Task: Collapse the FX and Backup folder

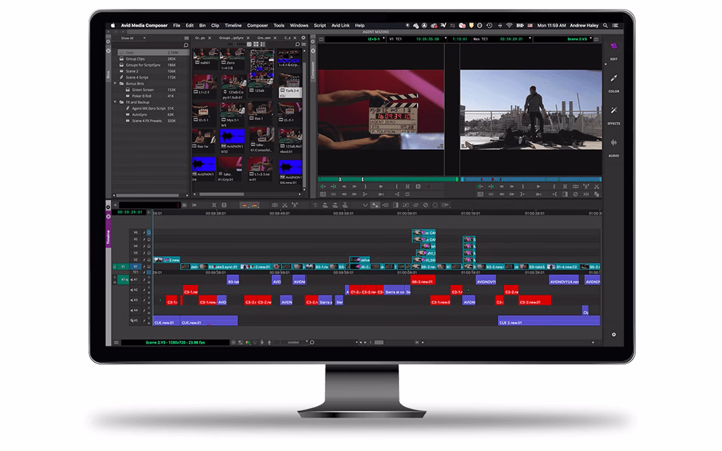Action: (115, 102)
